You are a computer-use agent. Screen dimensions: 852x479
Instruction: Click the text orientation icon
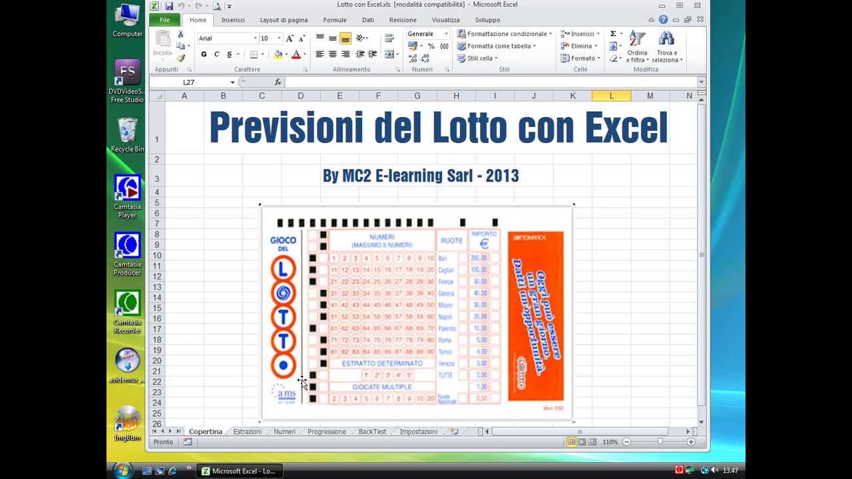coord(361,38)
